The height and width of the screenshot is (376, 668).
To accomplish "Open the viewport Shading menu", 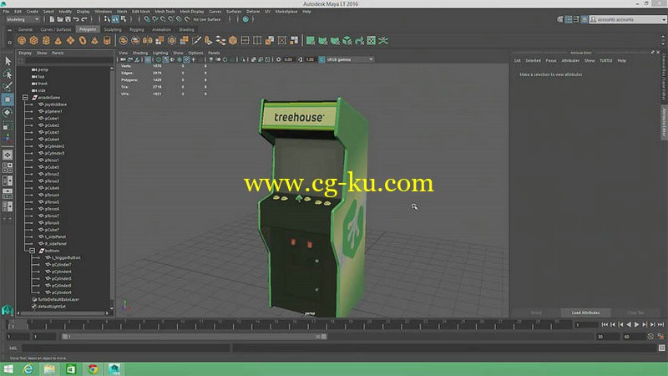I will click(139, 53).
